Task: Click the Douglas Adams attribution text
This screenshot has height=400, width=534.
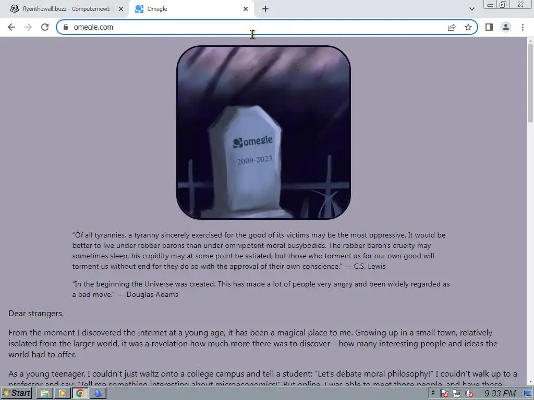Action: [152, 294]
